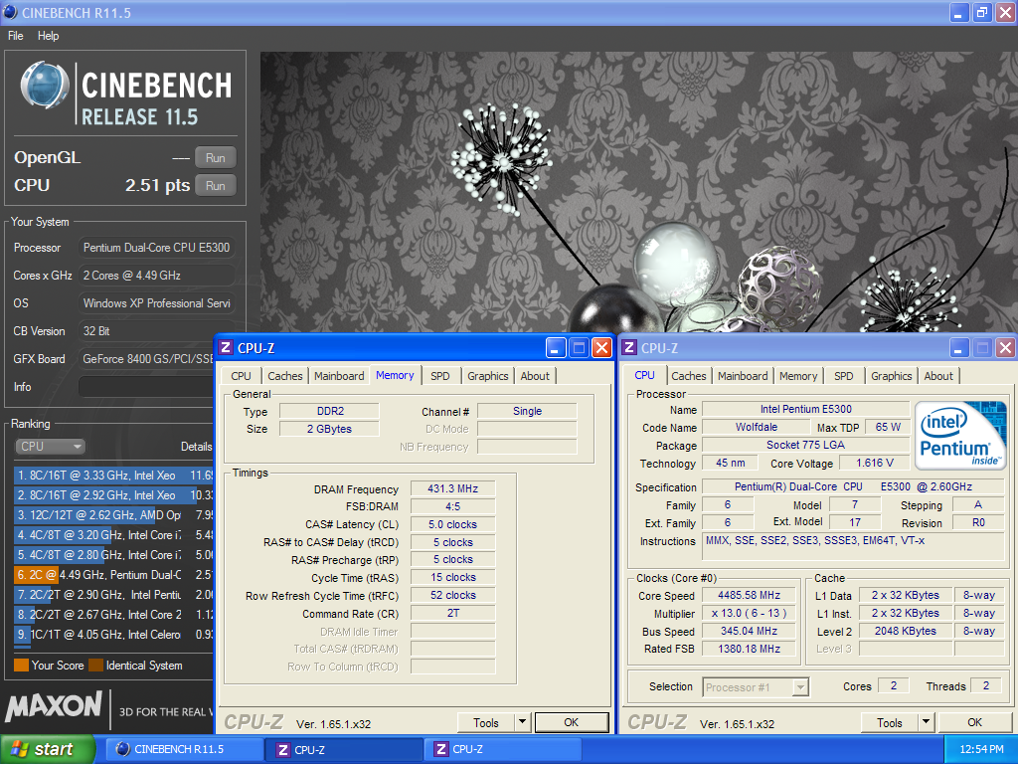Click Tools in processor CPU-Z window
The image size is (1018, 764).
(890, 722)
